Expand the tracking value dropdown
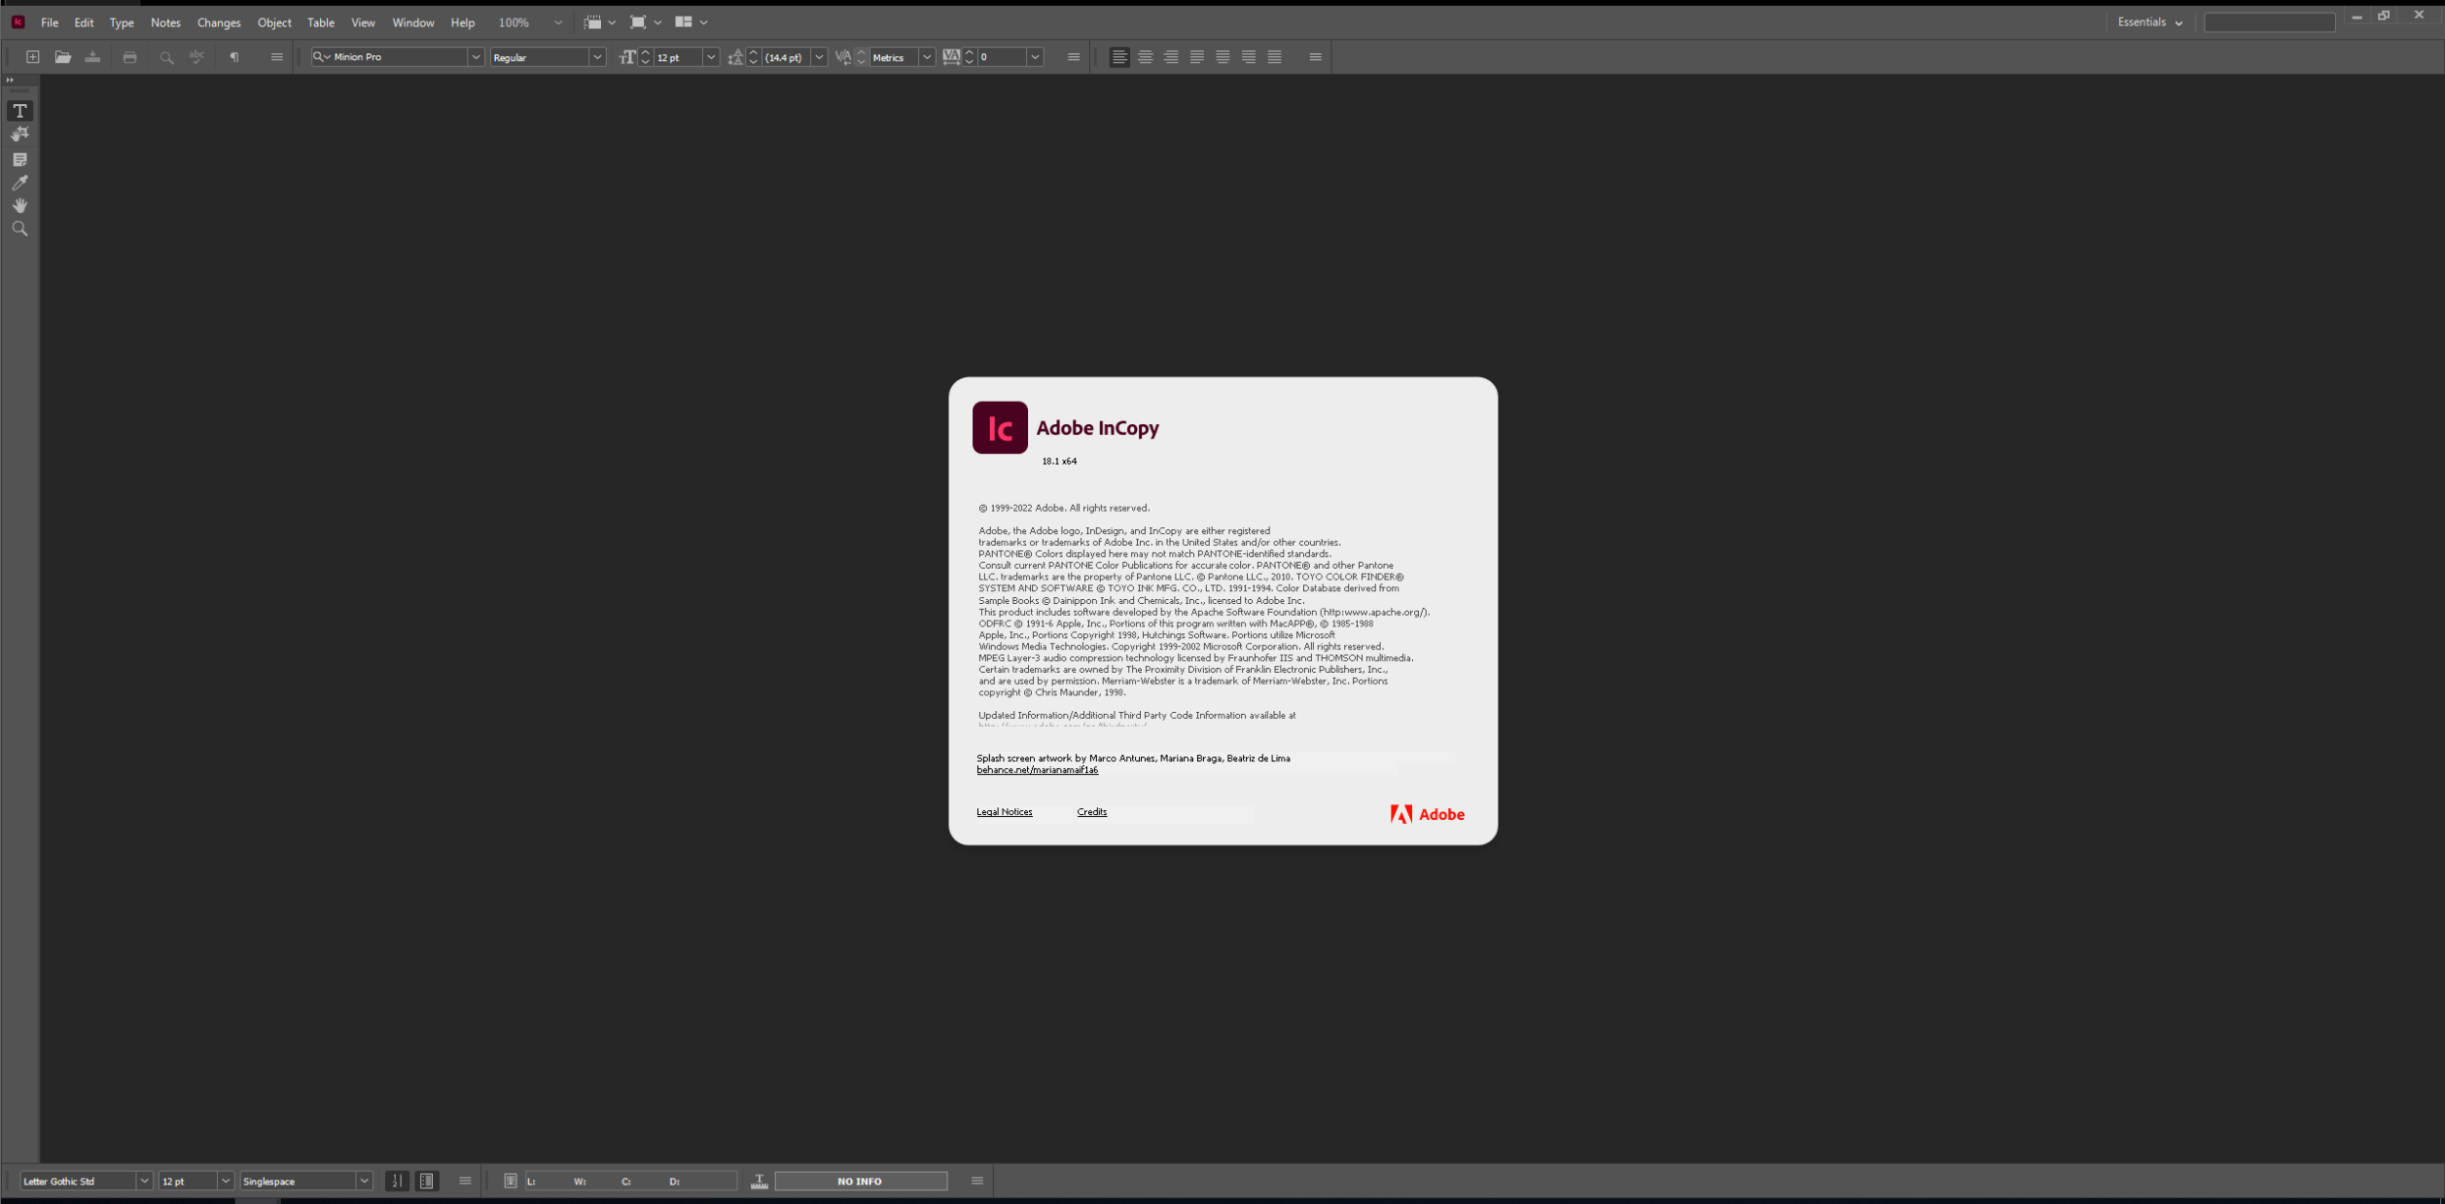The image size is (2445, 1204). tap(1035, 57)
